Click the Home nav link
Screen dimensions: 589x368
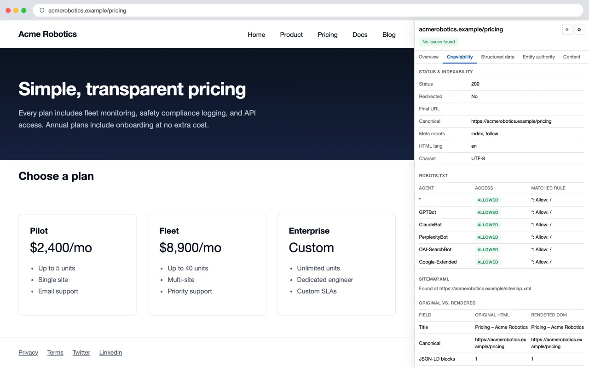[256, 34]
